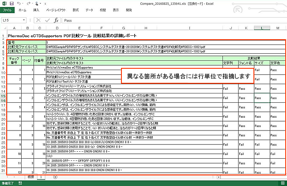Switch to the 挿入 (Insert) ribbon tab
This screenshot has height=186, width=287.
[x=36, y=9]
